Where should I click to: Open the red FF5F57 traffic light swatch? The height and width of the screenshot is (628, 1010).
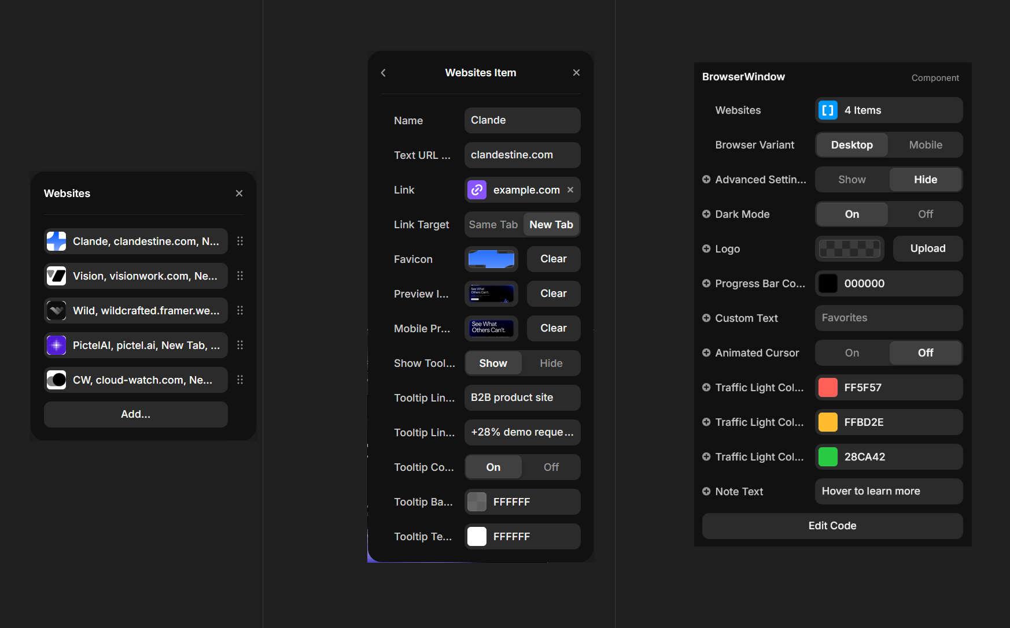[x=828, y=387]
